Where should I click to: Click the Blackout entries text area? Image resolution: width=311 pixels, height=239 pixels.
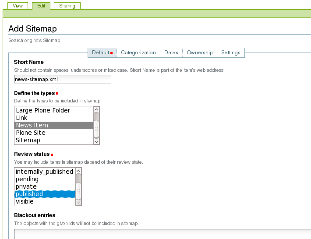pos(162,234)
